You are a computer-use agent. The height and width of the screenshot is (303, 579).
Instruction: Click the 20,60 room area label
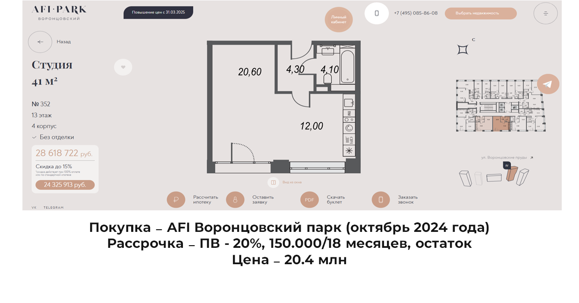[x=250, y=72]
